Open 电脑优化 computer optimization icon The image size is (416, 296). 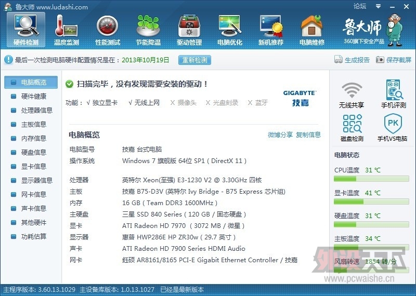click(x=230, y=30)
